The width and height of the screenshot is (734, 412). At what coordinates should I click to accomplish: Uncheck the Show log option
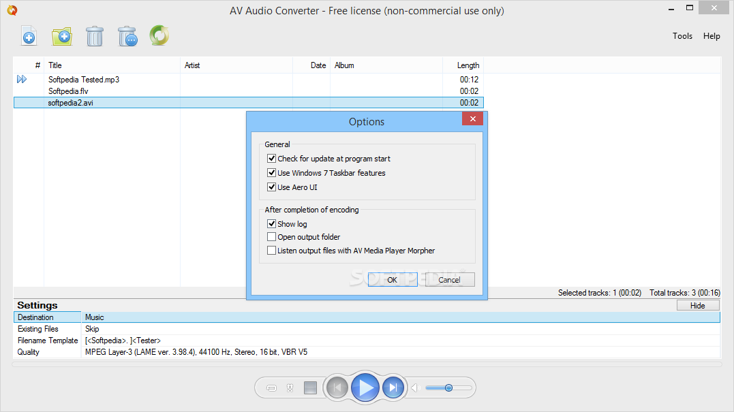click(x=271, y=223)
